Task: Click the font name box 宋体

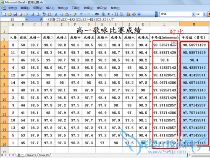Action: pyautogui.click(x=176, y=14)
